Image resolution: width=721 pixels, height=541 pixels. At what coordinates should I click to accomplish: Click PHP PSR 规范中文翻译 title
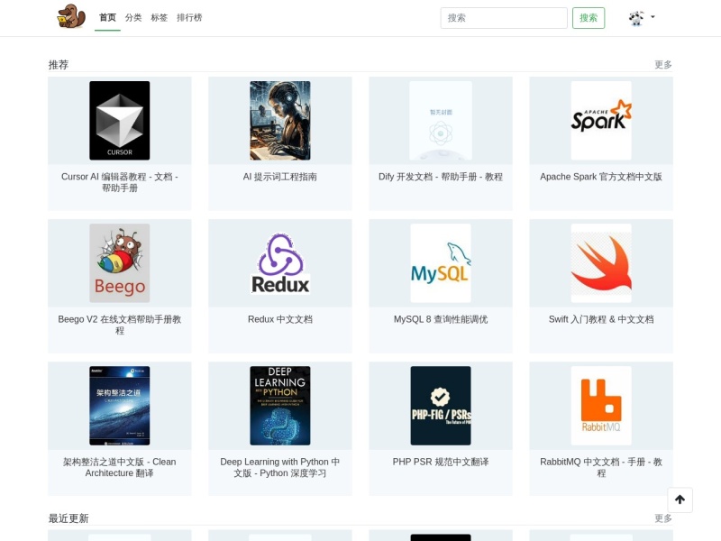[441, 462]
